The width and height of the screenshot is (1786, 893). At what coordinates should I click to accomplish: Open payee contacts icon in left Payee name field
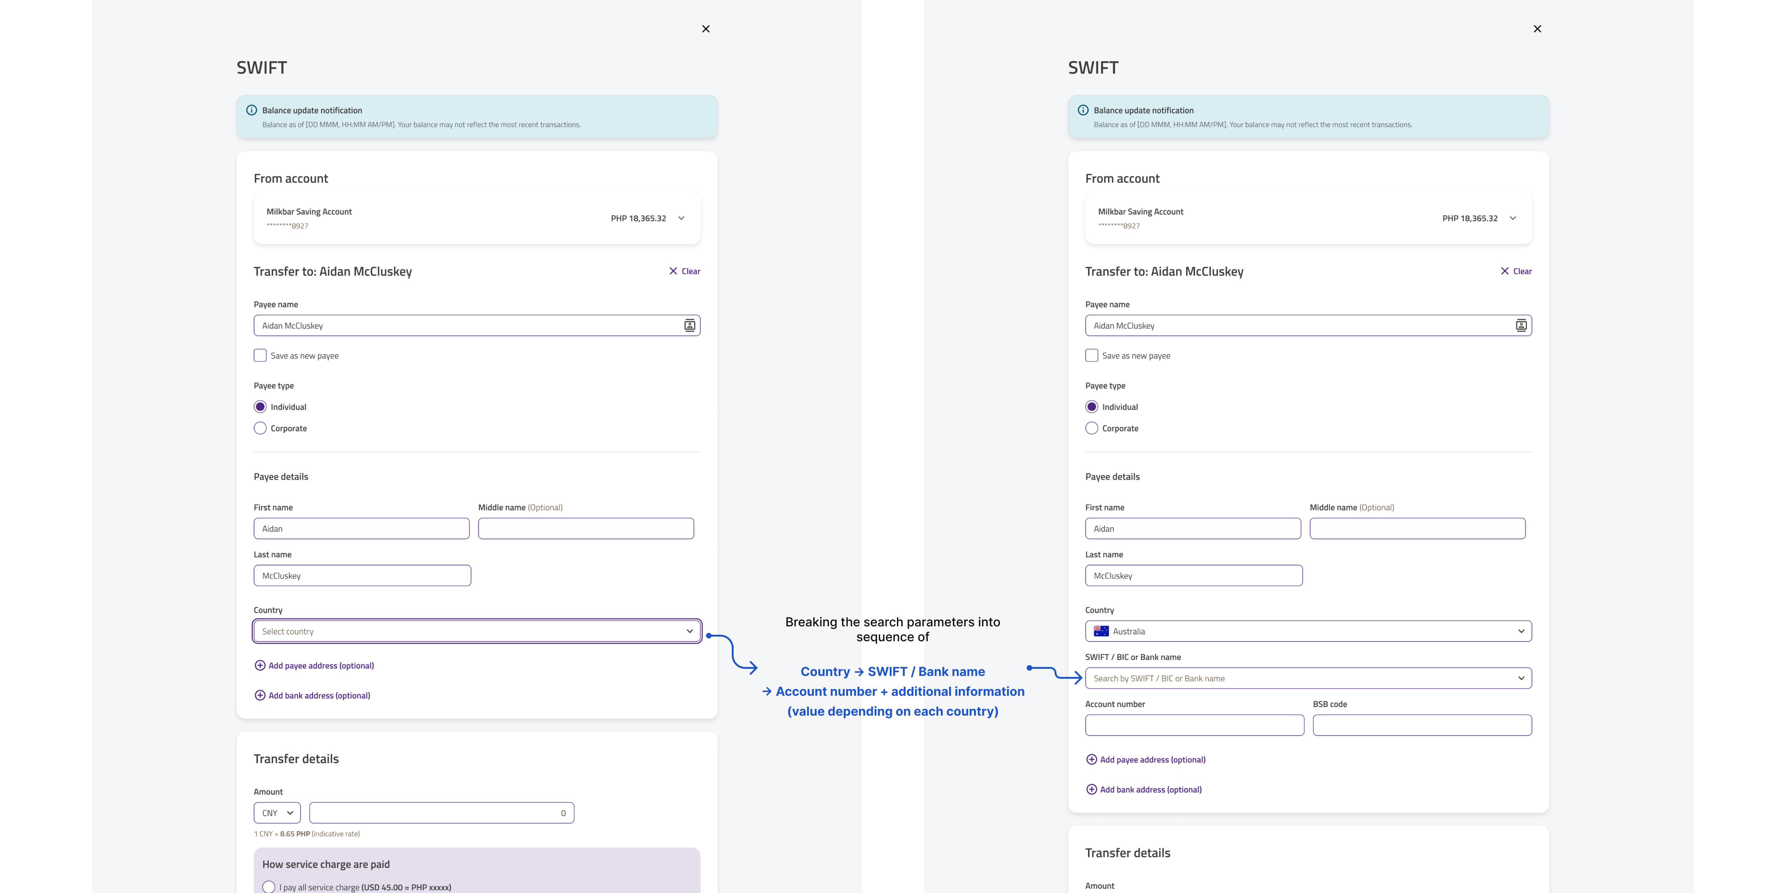689,326
